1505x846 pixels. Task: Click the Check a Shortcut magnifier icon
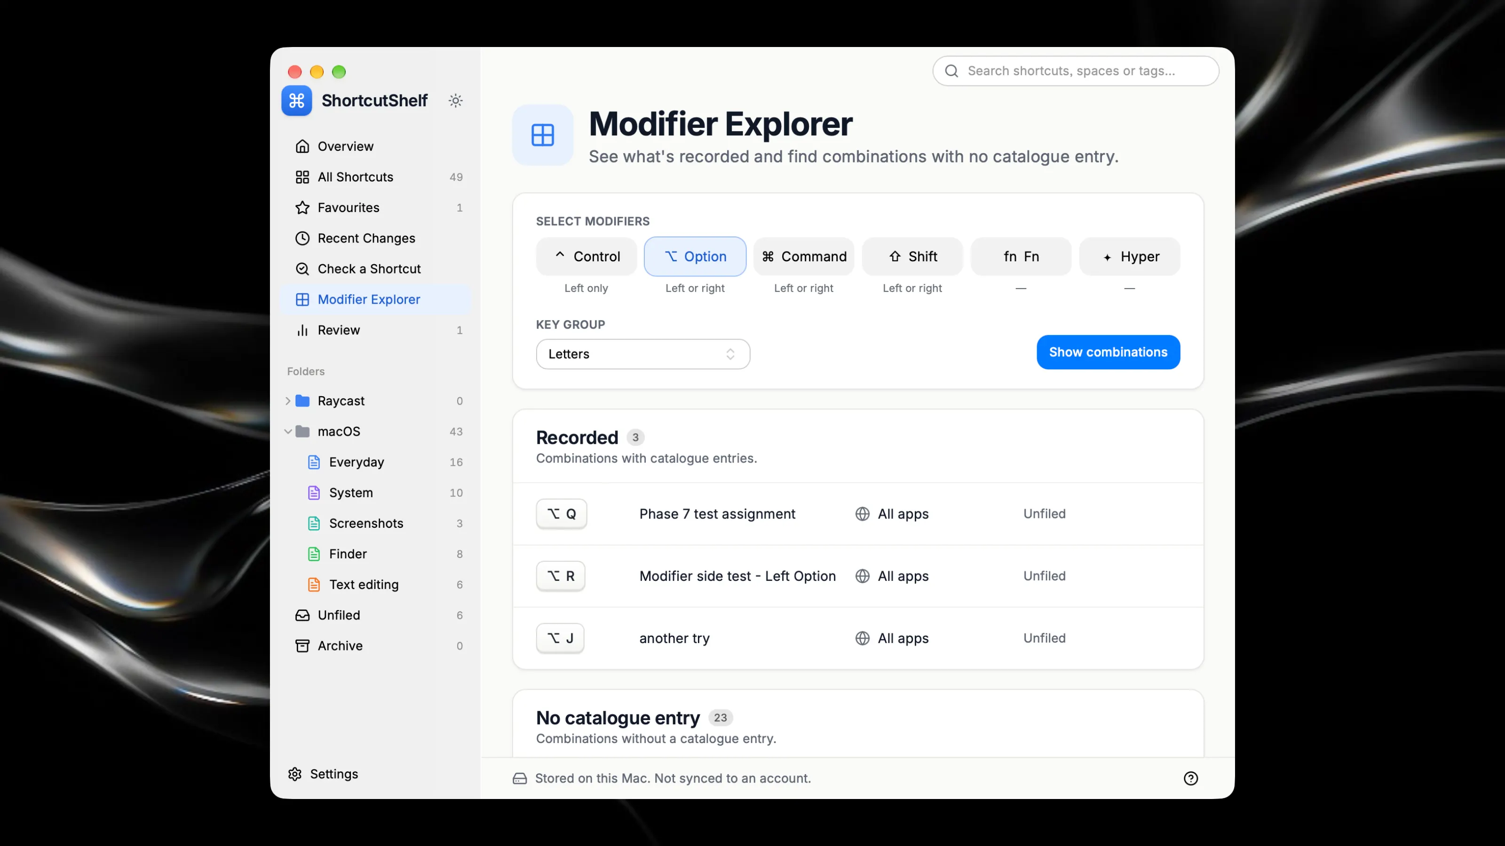coord(302,268)
